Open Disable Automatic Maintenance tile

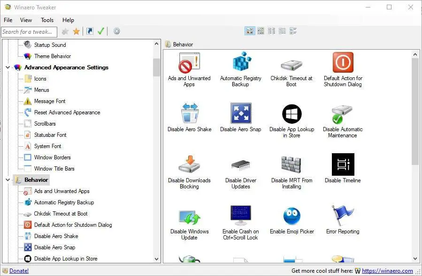[x=343, y=121]
